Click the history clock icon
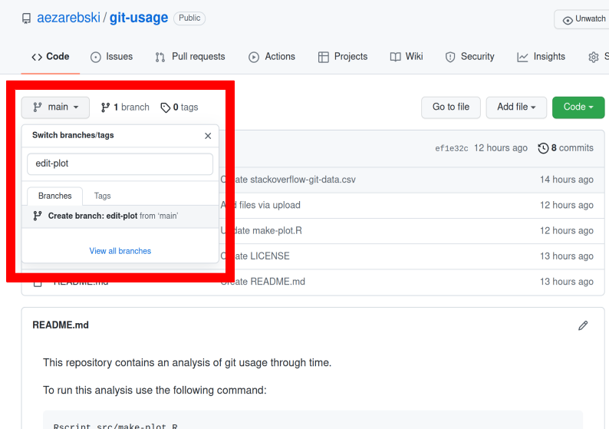Image resolution: width=609 pixels, height=429 pixels. click(x=543, y=148)
